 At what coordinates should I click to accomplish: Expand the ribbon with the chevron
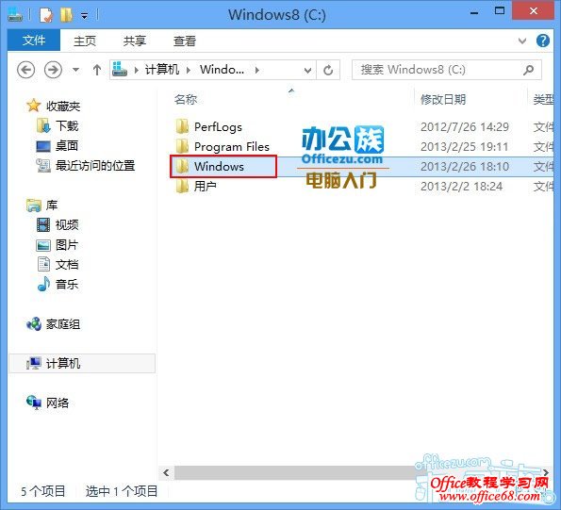pyautogui.click(x=522, y=41)
